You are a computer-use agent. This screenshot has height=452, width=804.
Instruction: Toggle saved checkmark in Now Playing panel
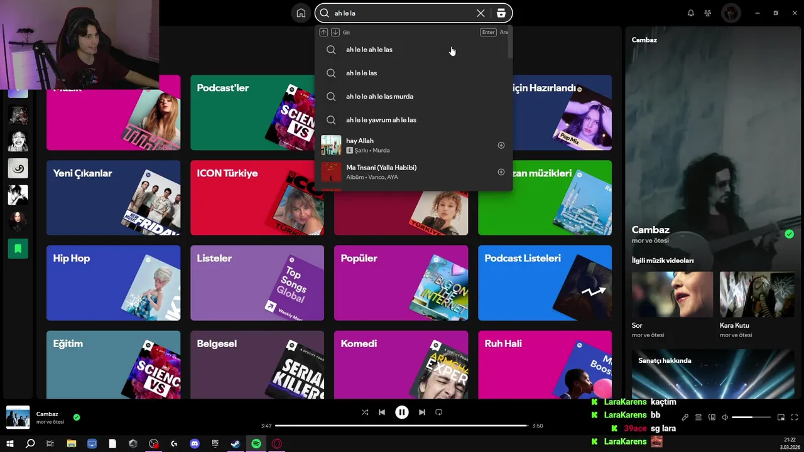[x=789, y=234]
